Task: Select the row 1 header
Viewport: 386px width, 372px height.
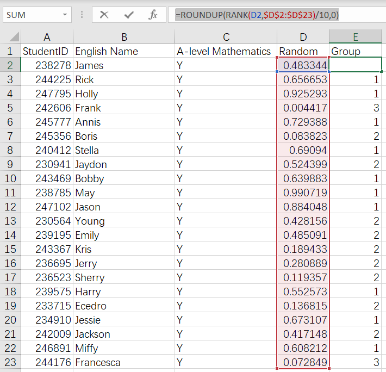Action: click(x=9, y=52)
